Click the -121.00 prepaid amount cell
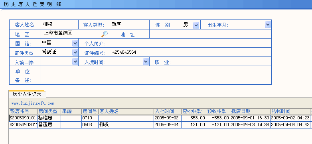 (218, 125)
